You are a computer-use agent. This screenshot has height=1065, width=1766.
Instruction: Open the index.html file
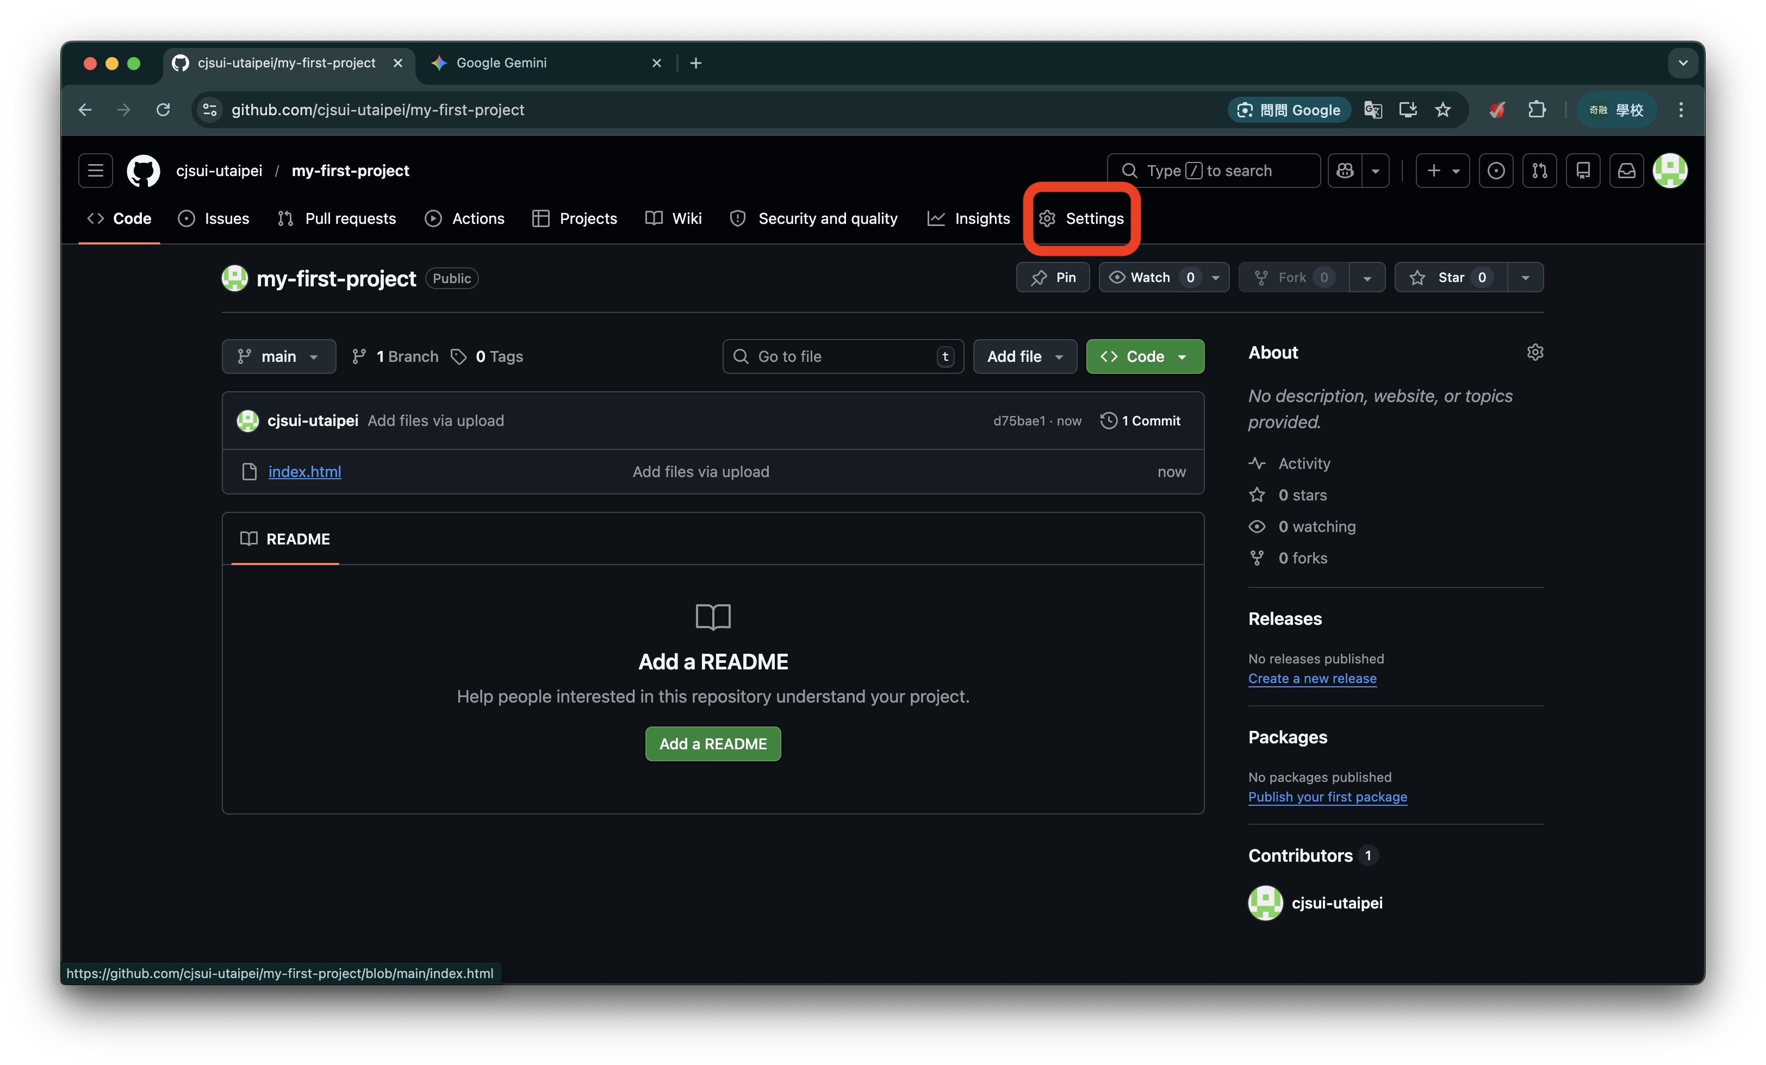[304, 471]
